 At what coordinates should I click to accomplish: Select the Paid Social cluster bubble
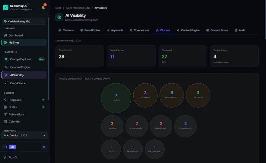pos(198,95)
